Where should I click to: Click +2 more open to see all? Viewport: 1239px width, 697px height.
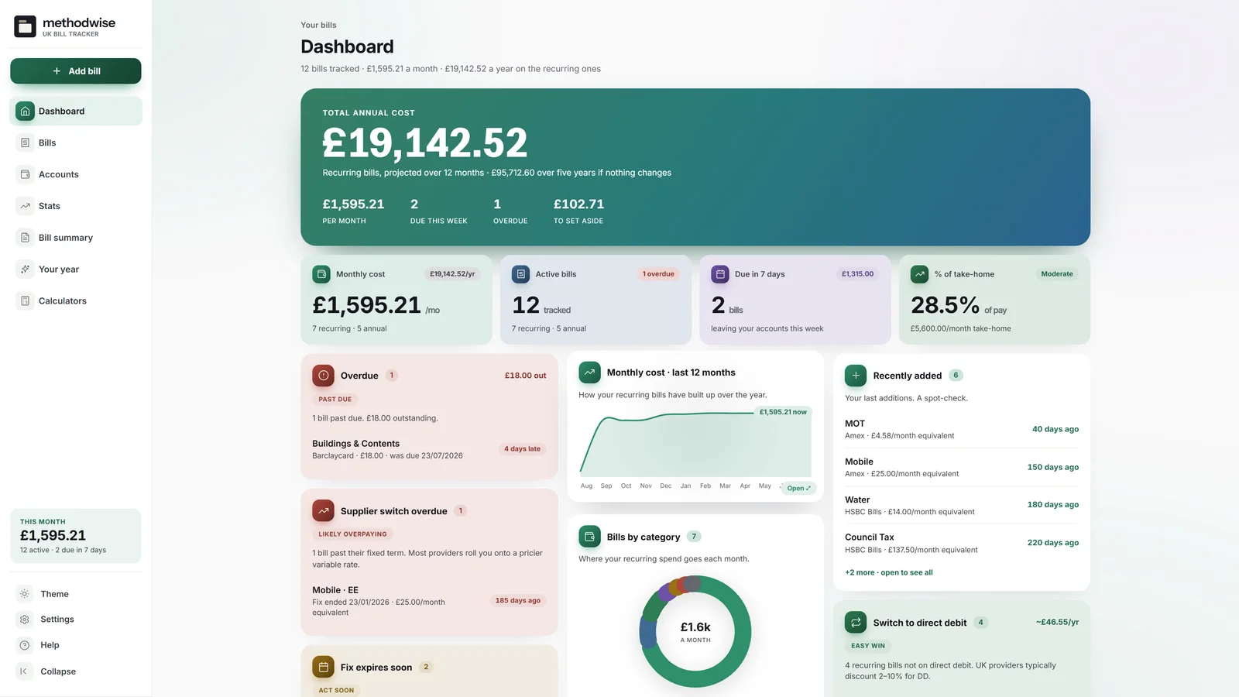[x=889, y=573]
